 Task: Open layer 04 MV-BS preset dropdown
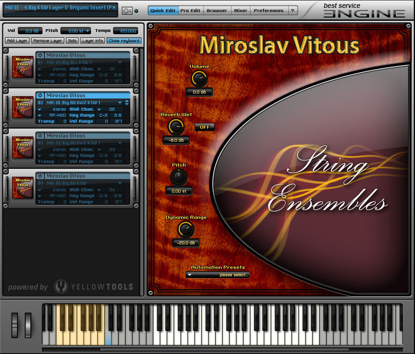tap(120, 183)
